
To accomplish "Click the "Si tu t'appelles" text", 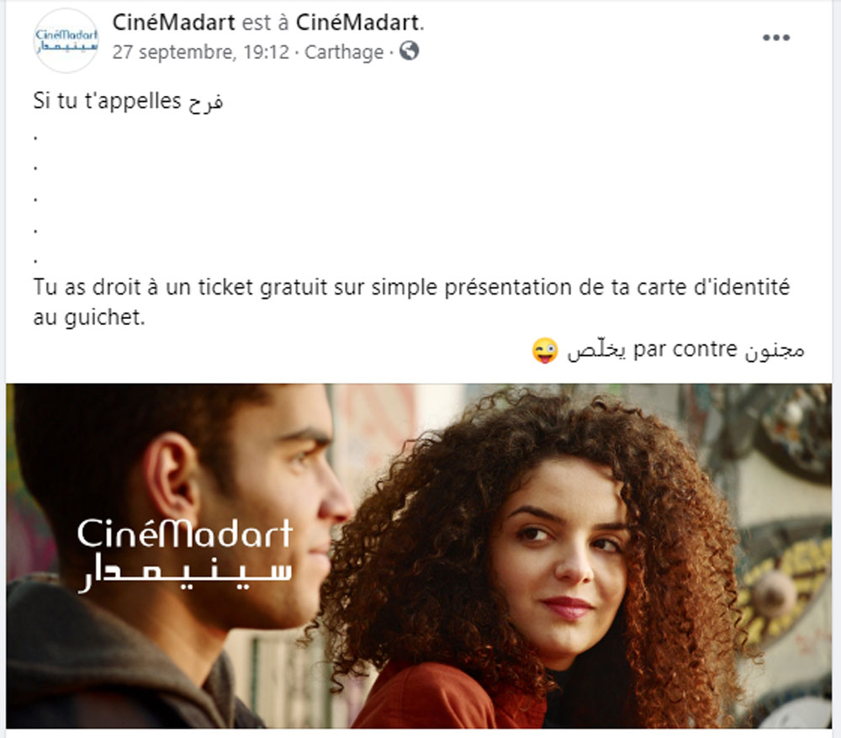I will point(107,101).
